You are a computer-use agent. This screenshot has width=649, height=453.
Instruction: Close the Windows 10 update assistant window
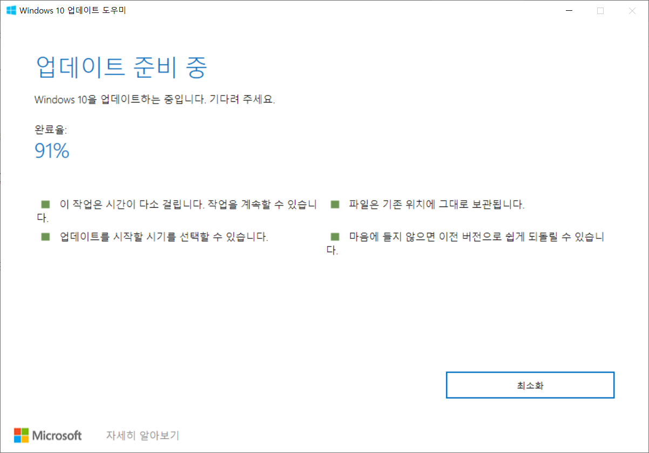632,11
